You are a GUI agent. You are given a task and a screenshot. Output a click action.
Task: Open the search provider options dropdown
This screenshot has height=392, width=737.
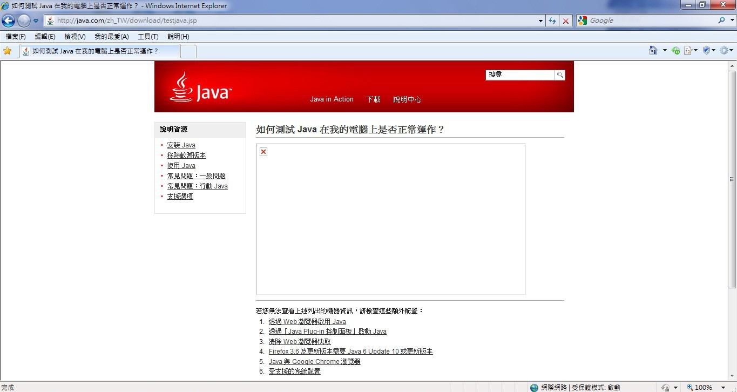tap(731, 21)
